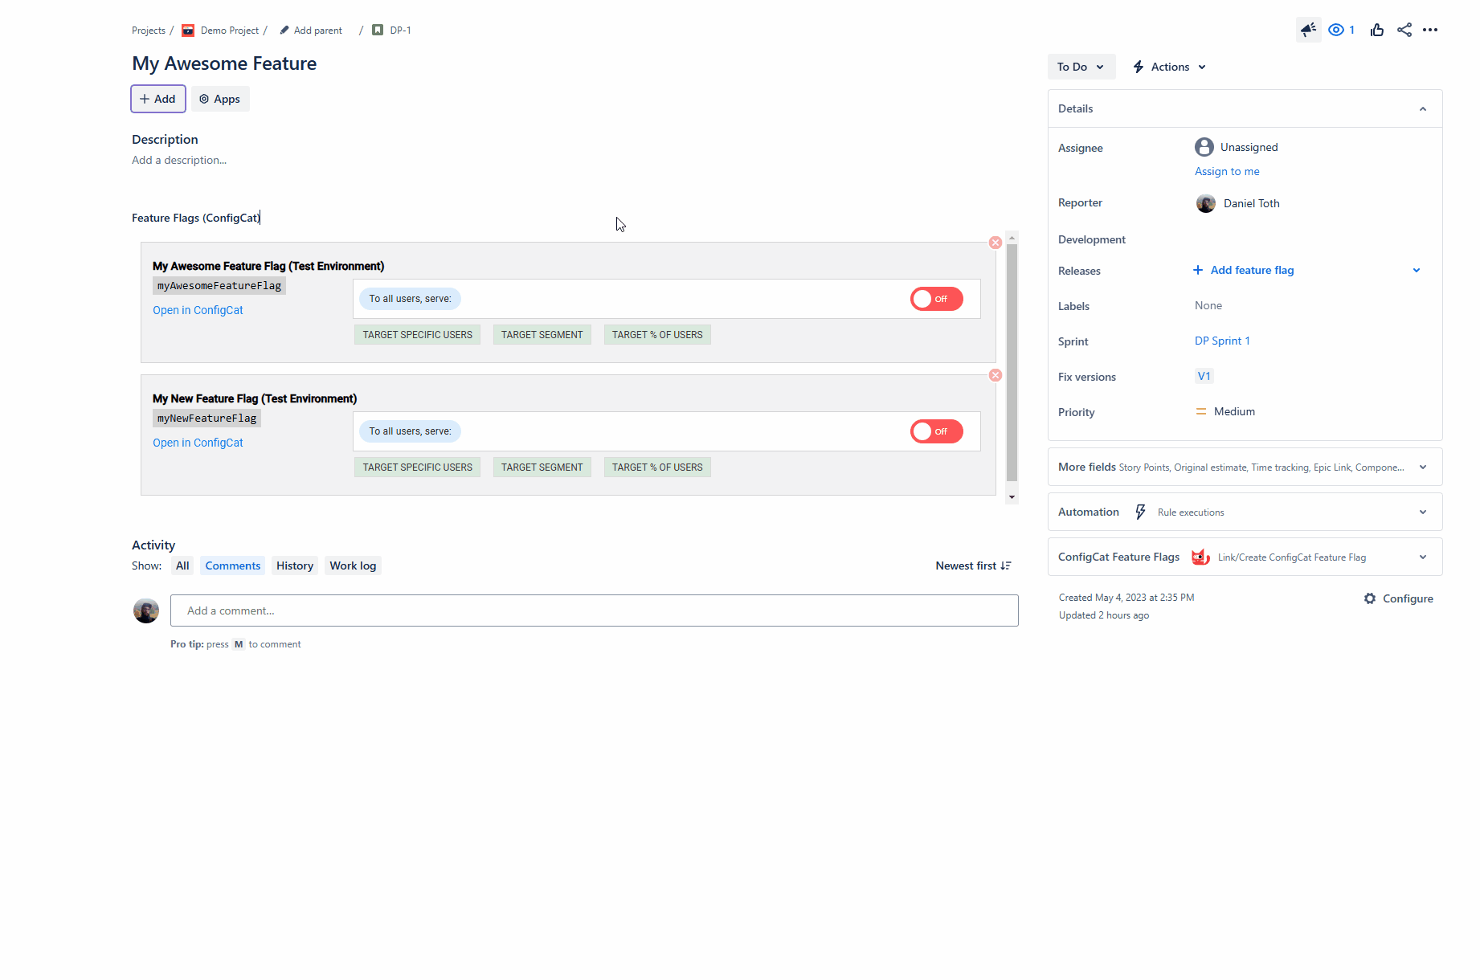This screenshot has width=1480, height=980.
Task: Open feedback with the megaphone icon
Action: [x=1308, y=30]
